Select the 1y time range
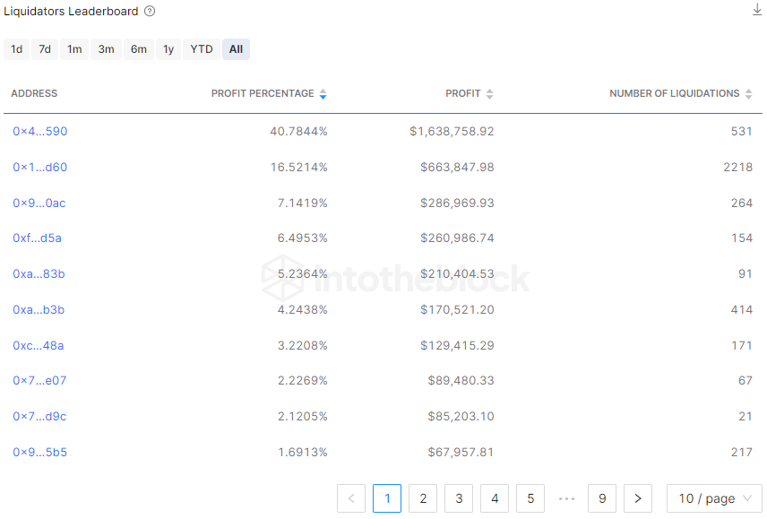 click(x=168, y=49)
